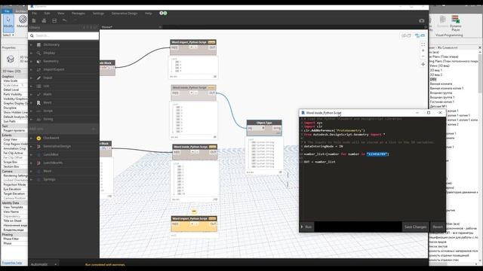Click Revert in Python editor
This screenshot has height=271, width=483.
pos(438,227)
